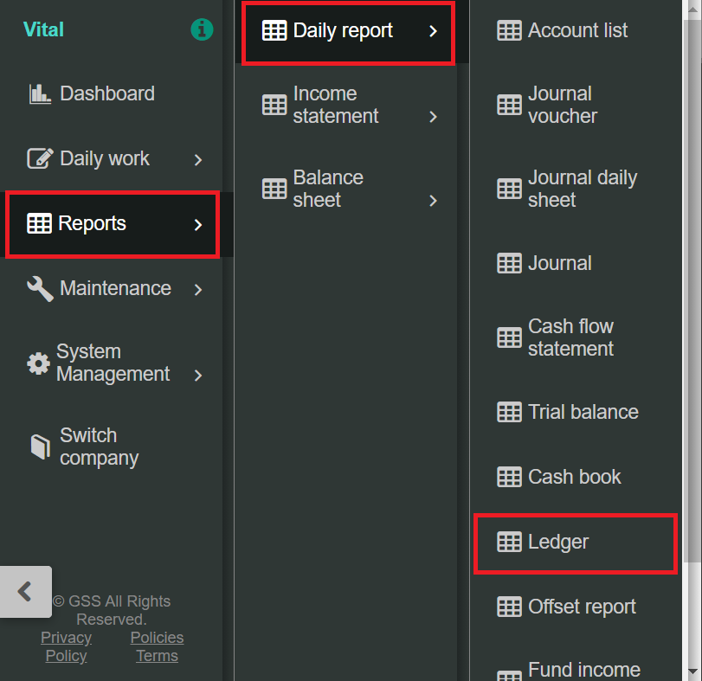This screenshot has width=702, height=681.
Task: Open the Policies Terms link
Action: pos(157,646)
